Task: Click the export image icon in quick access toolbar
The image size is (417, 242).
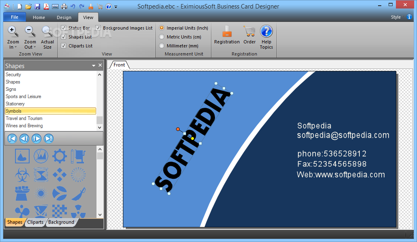Action: 55,6
